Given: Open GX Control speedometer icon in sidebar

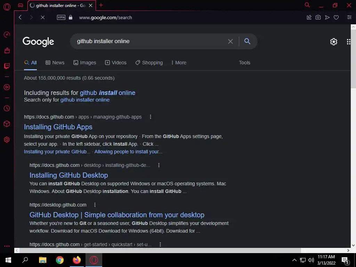Looking at the screenshot, I should 7,34.
